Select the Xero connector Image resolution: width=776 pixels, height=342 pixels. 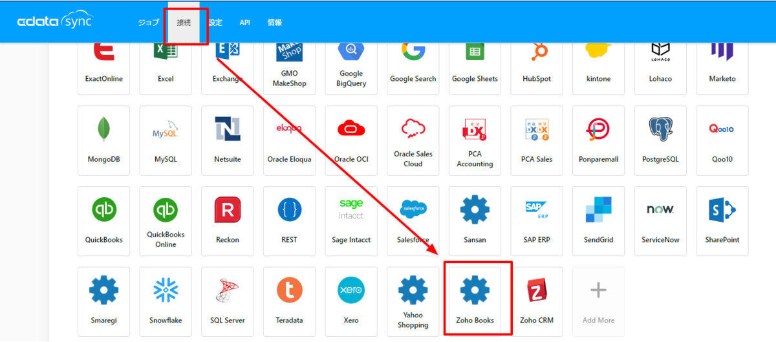(x=351, y=301)
